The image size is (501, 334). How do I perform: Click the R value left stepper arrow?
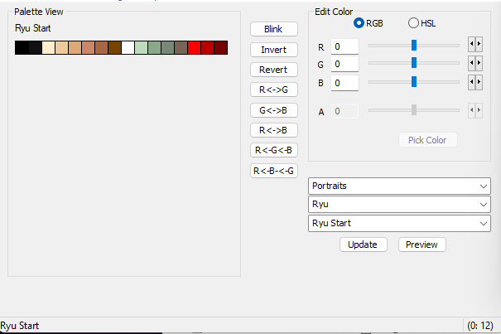472,44
